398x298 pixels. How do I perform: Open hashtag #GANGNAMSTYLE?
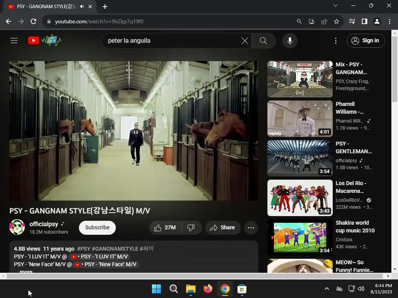point(115,249)
